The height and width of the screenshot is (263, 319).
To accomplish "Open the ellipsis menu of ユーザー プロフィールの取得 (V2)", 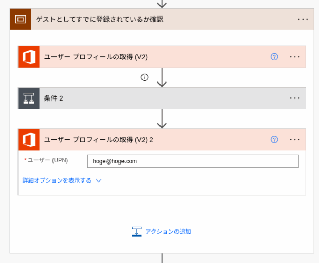I will [295, 57].
